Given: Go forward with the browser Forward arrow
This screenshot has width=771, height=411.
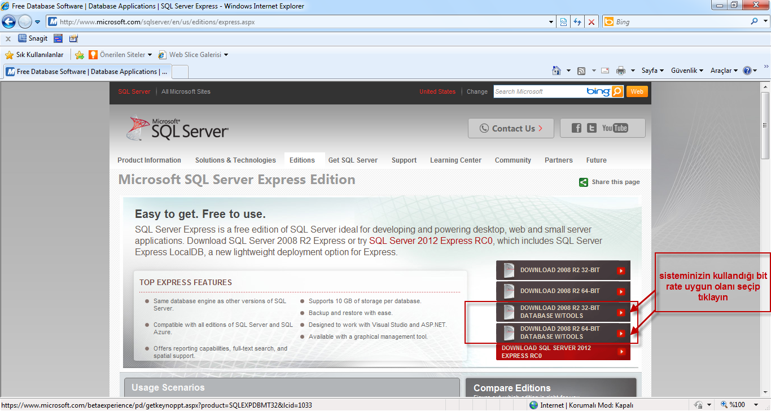Looking at the screenshot, I should click(x=25, y=22).
